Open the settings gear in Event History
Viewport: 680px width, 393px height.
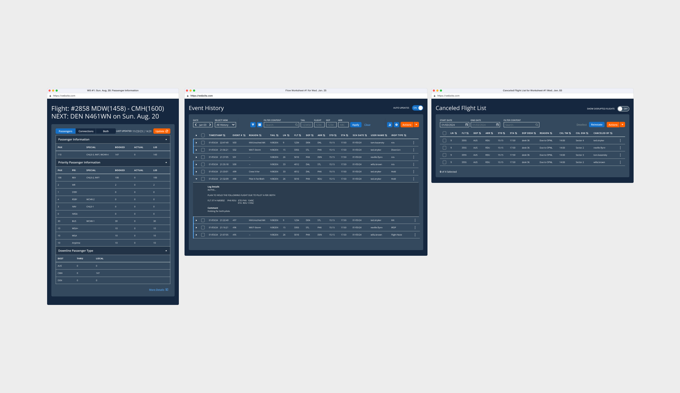click(x=396, y=125)
